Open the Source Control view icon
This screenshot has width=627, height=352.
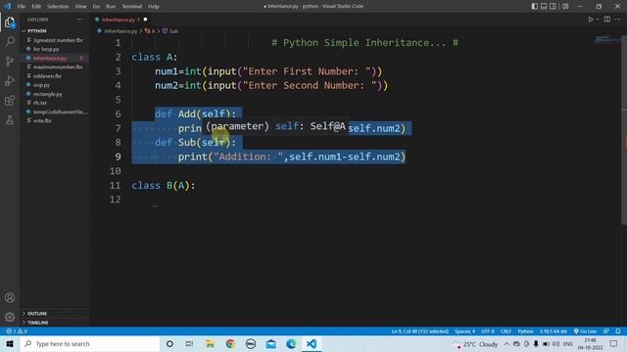(x=10, y=61)
